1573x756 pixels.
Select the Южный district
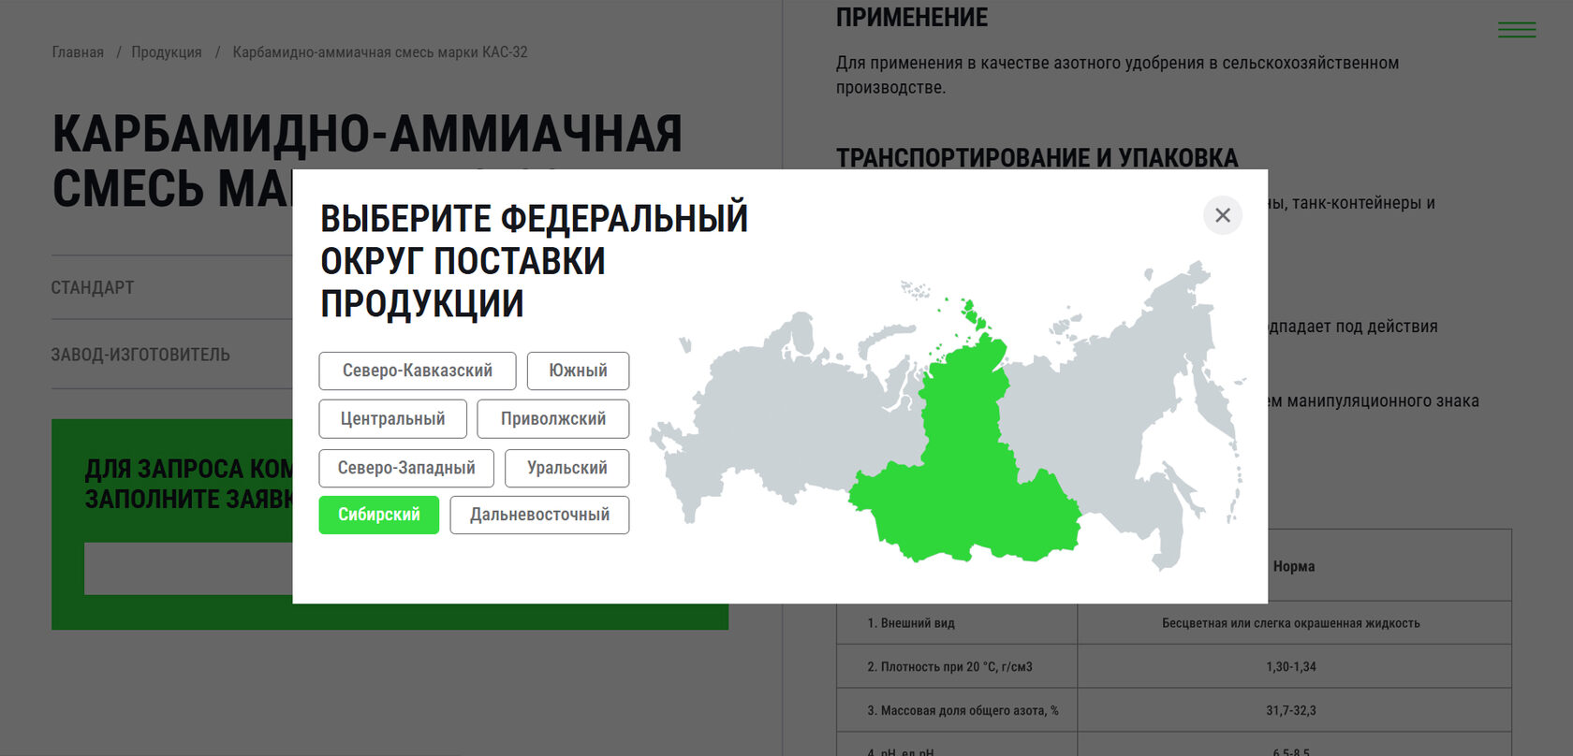578,371
